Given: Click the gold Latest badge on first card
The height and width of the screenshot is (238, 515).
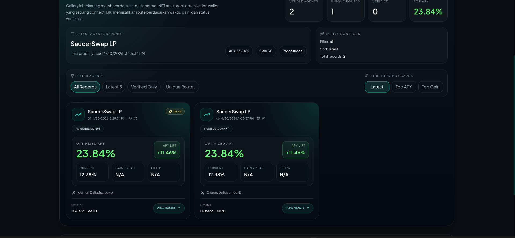Looking at the screenshot, I should point(175,111).
